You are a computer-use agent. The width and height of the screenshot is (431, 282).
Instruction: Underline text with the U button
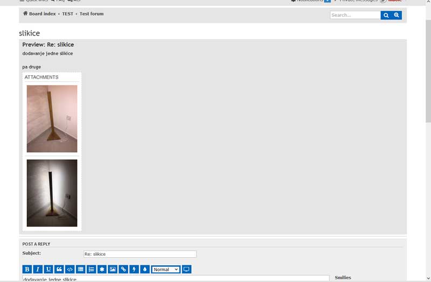(48, 270)
